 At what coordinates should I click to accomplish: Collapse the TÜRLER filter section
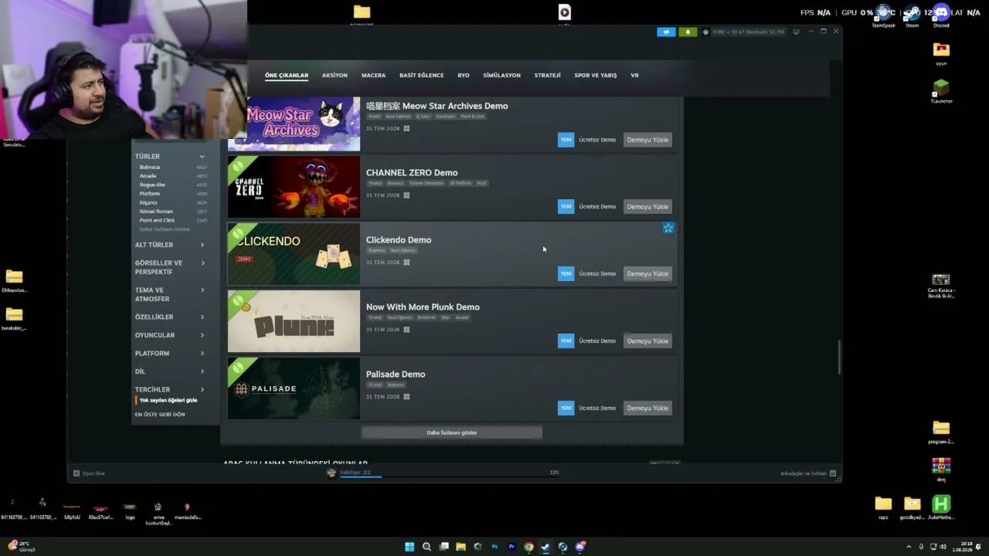(x=202, y=157)
